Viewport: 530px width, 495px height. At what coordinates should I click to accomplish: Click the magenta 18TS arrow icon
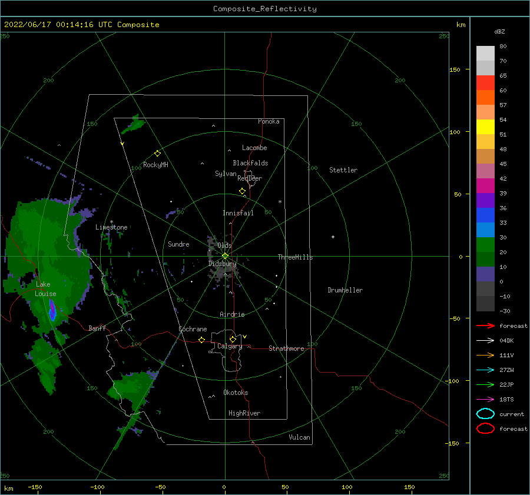[x=485, y=400]
